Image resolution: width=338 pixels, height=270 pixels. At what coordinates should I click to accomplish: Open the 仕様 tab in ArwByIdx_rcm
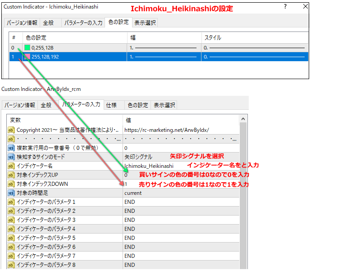tap(111, 105)
